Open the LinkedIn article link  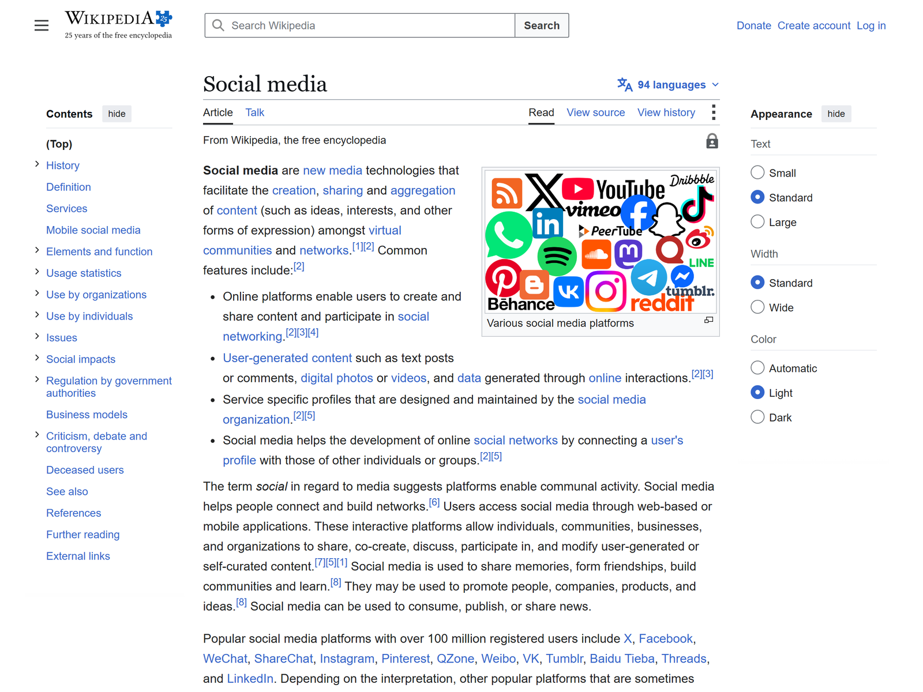250,679
